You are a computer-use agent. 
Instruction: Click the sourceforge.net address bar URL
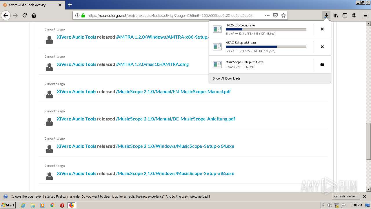170,15
